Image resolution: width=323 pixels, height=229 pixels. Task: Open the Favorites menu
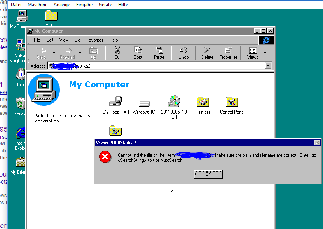94,40
